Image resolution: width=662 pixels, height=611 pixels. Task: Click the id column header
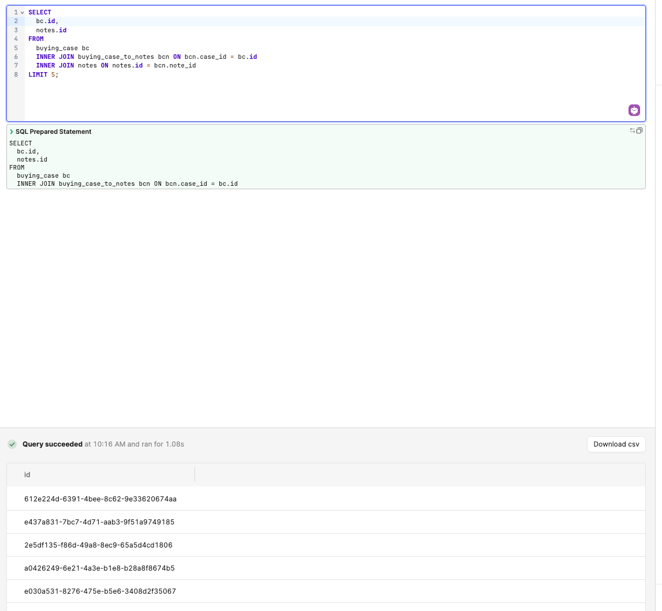point(27,475)
